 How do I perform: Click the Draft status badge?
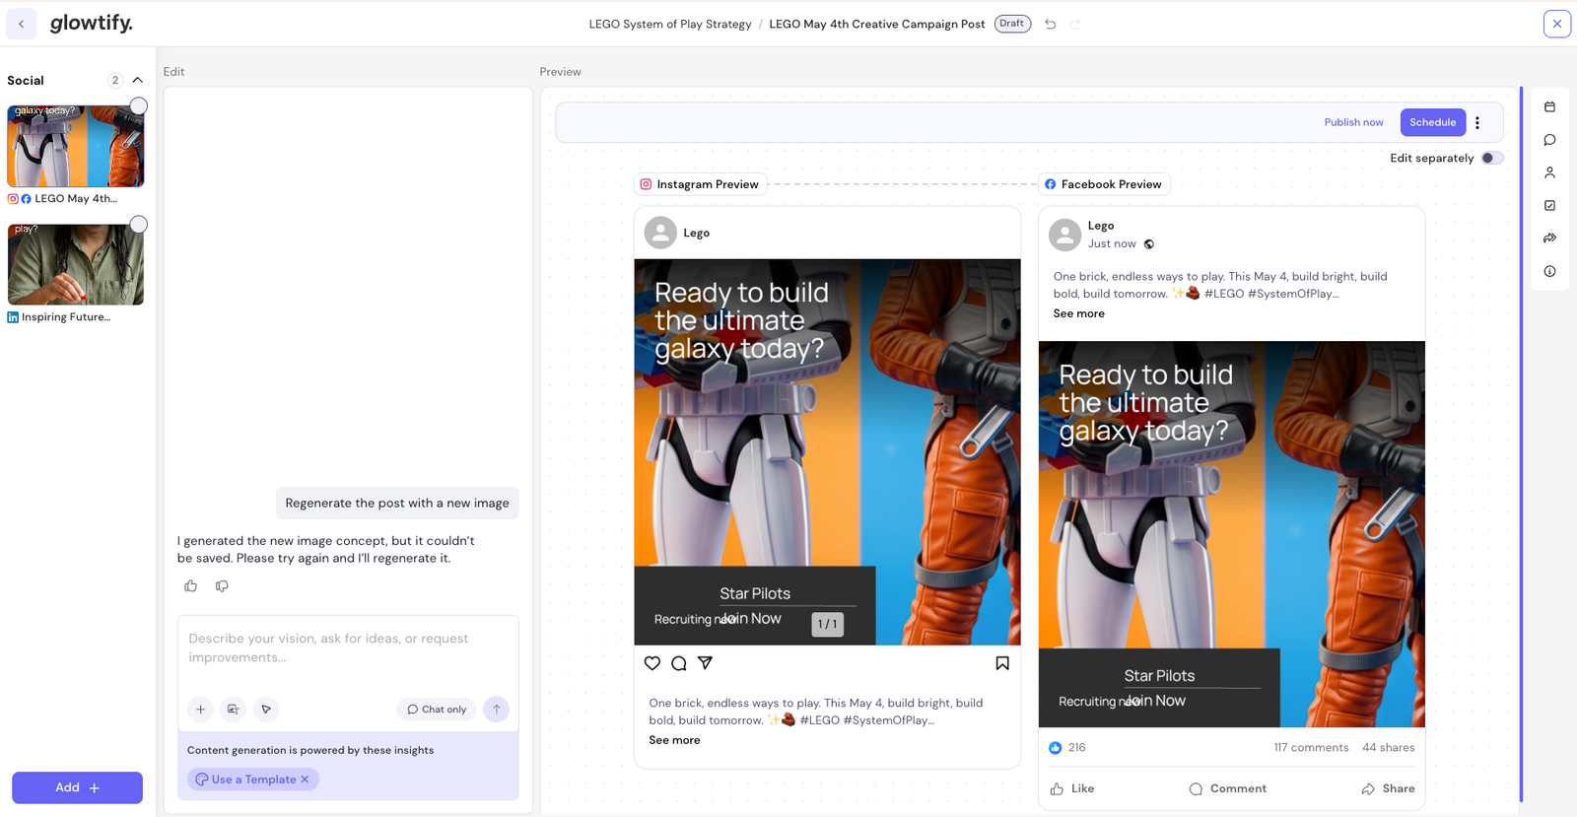point(1012,24)
